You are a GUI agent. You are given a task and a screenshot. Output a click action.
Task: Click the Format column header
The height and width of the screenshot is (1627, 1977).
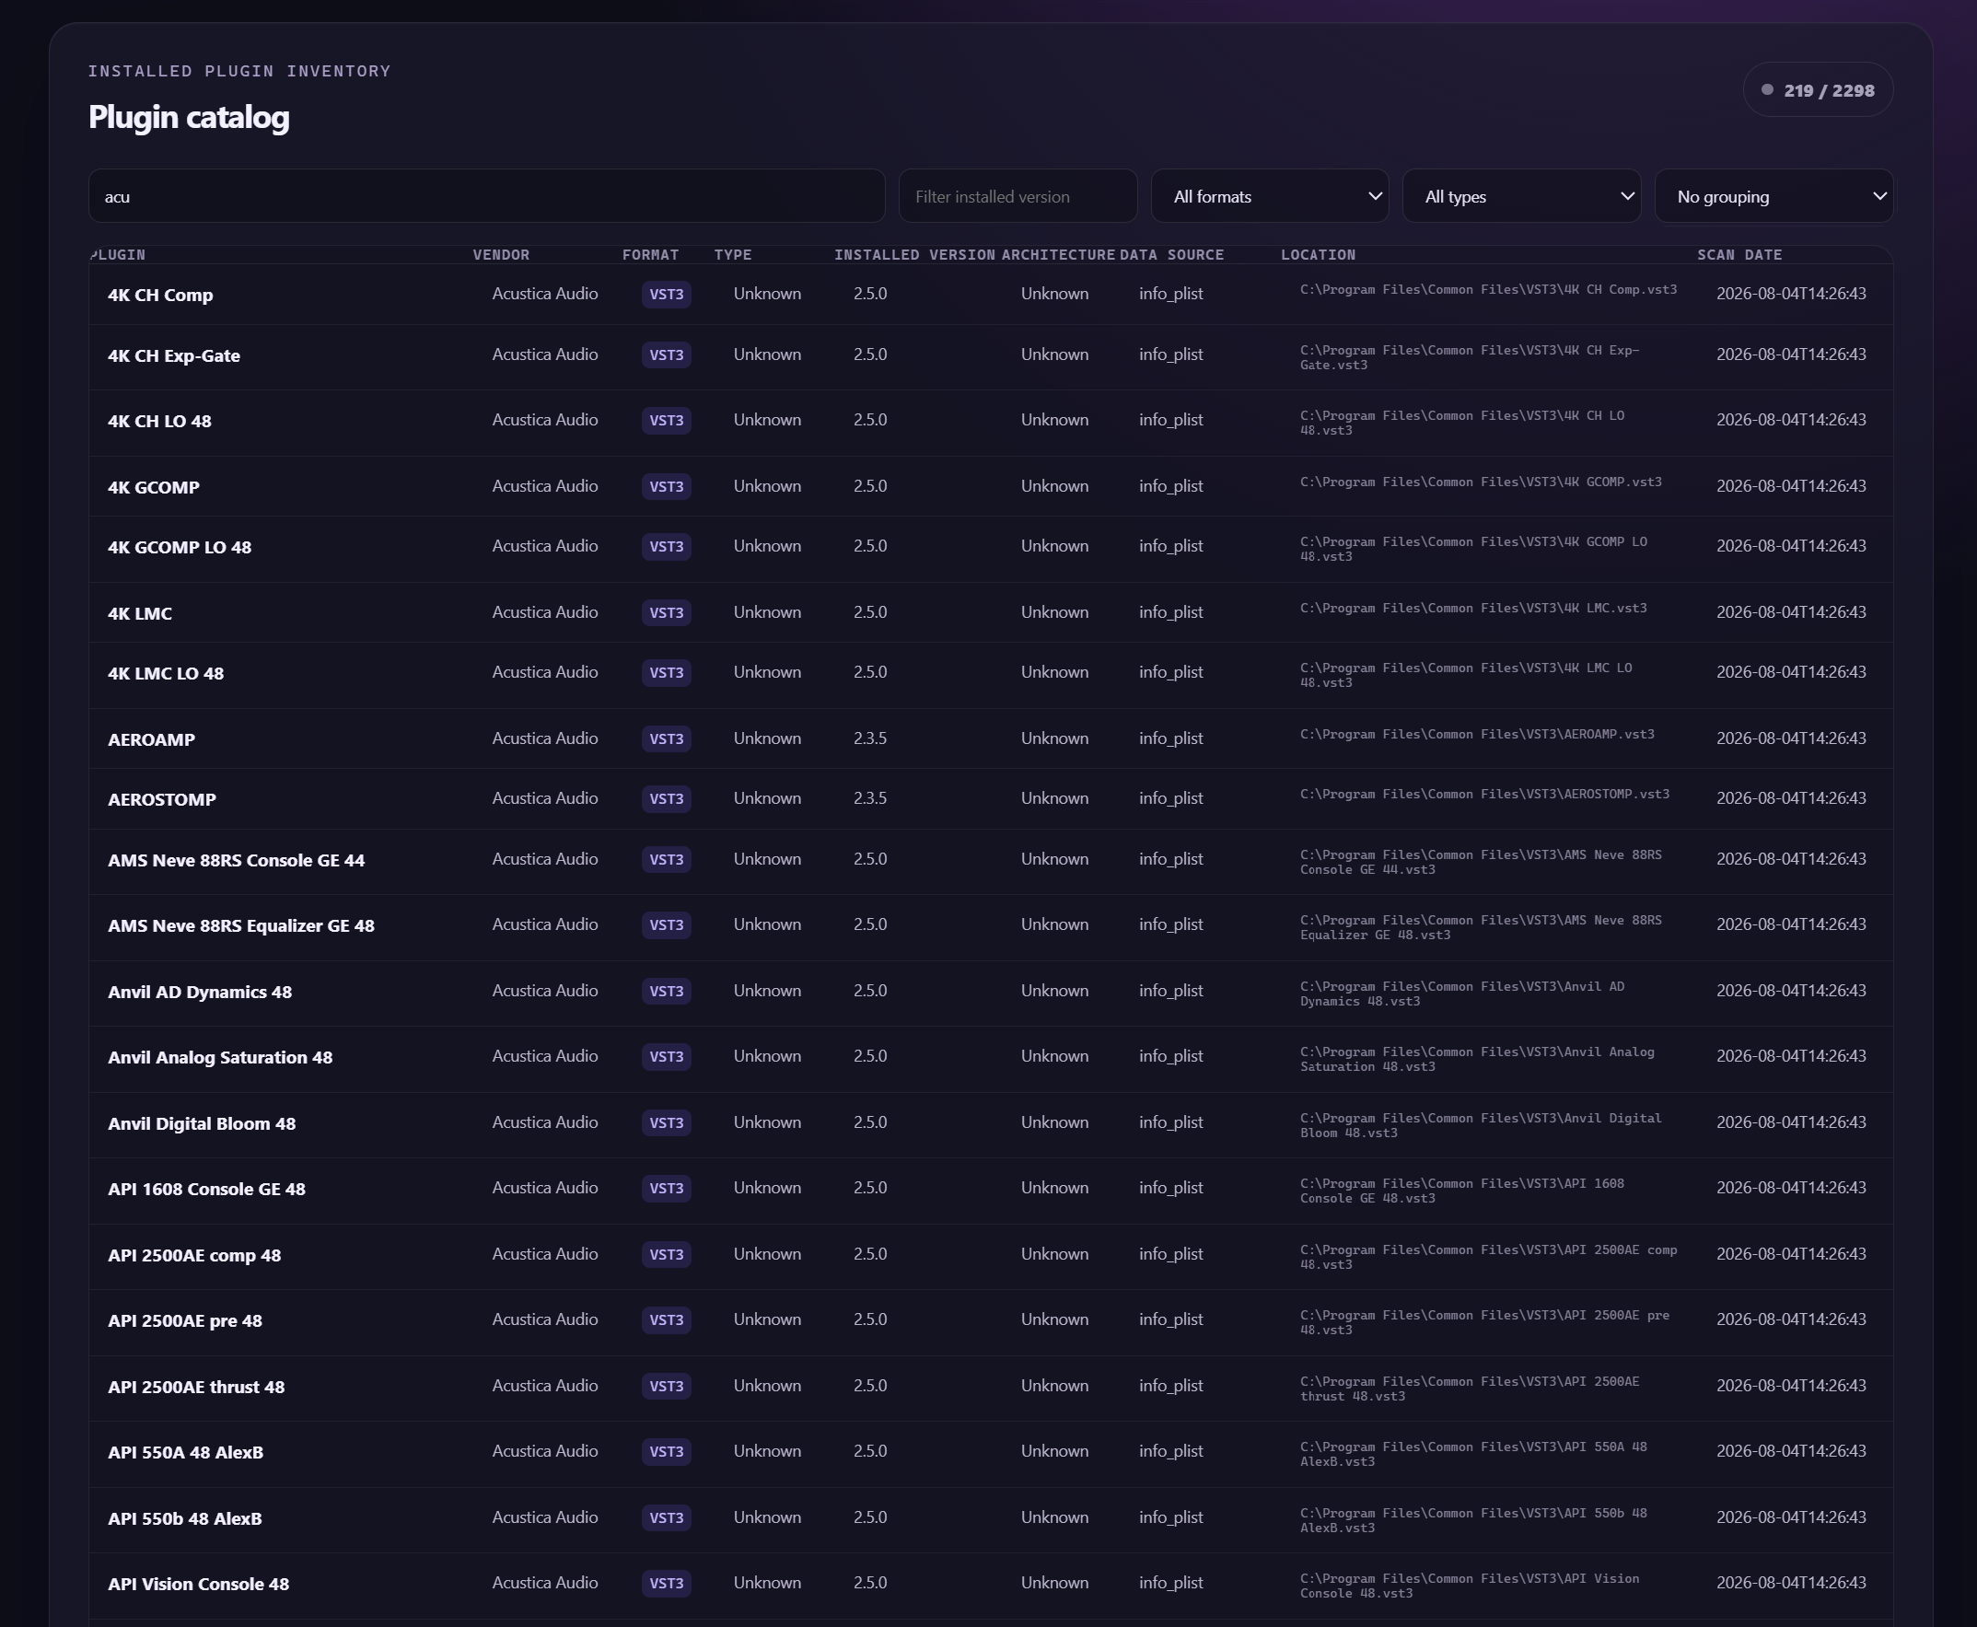(651, 255)
